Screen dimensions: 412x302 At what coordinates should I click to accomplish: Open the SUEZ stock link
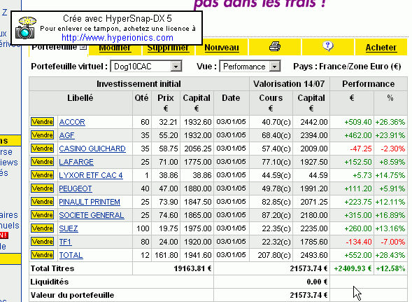click(x=69, y=228)
